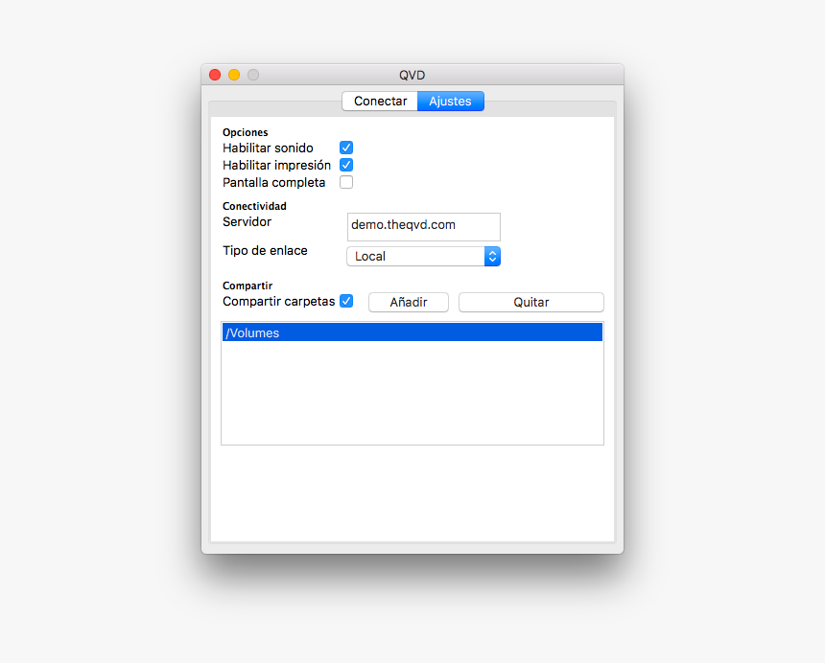The image size is (825, 663).
Task: Uncheck the Habilitar impresión checkbox
Action: pos(346,166)
